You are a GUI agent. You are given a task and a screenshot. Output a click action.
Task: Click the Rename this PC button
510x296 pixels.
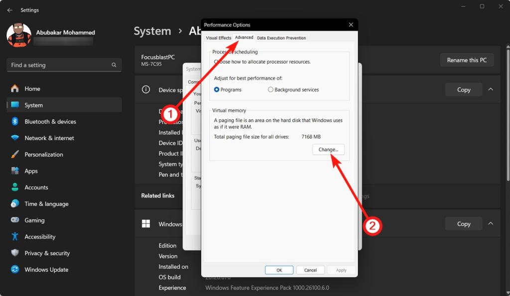[467, 60]
